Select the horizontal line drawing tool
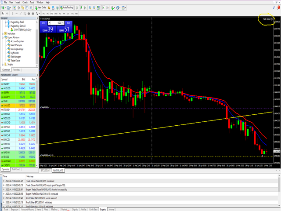 pos(17,14)
